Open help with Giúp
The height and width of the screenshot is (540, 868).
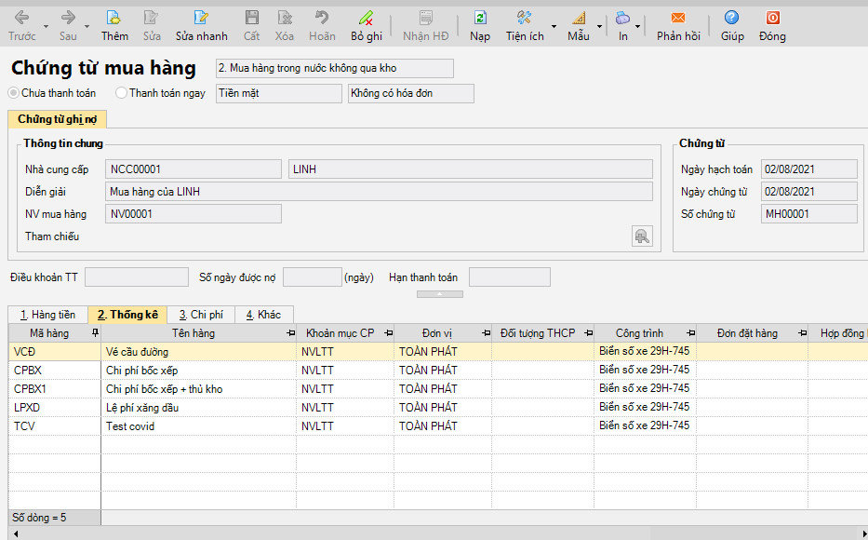[732, 25]
